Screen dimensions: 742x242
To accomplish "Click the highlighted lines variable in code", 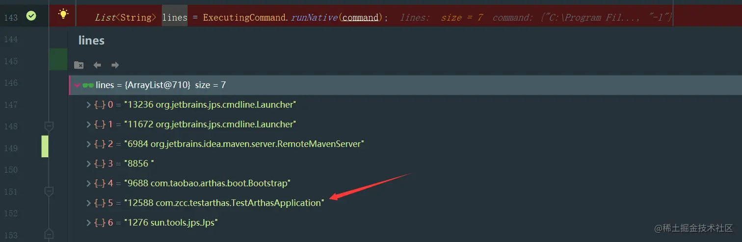I will pos(175,17).
